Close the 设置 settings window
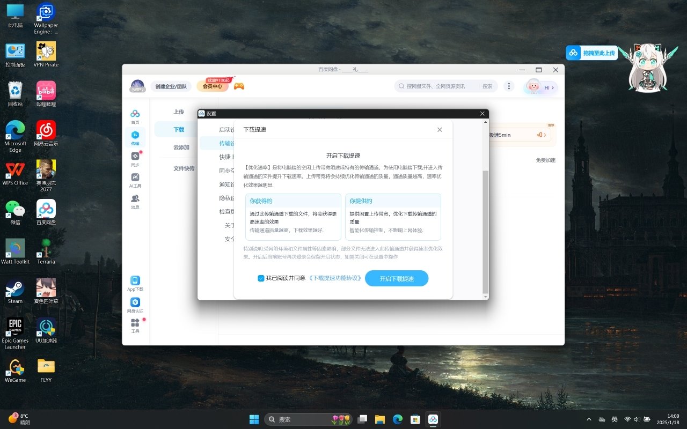Image resolution: width=687 pixels, height=429 pixels. click(x=482, y=114)
